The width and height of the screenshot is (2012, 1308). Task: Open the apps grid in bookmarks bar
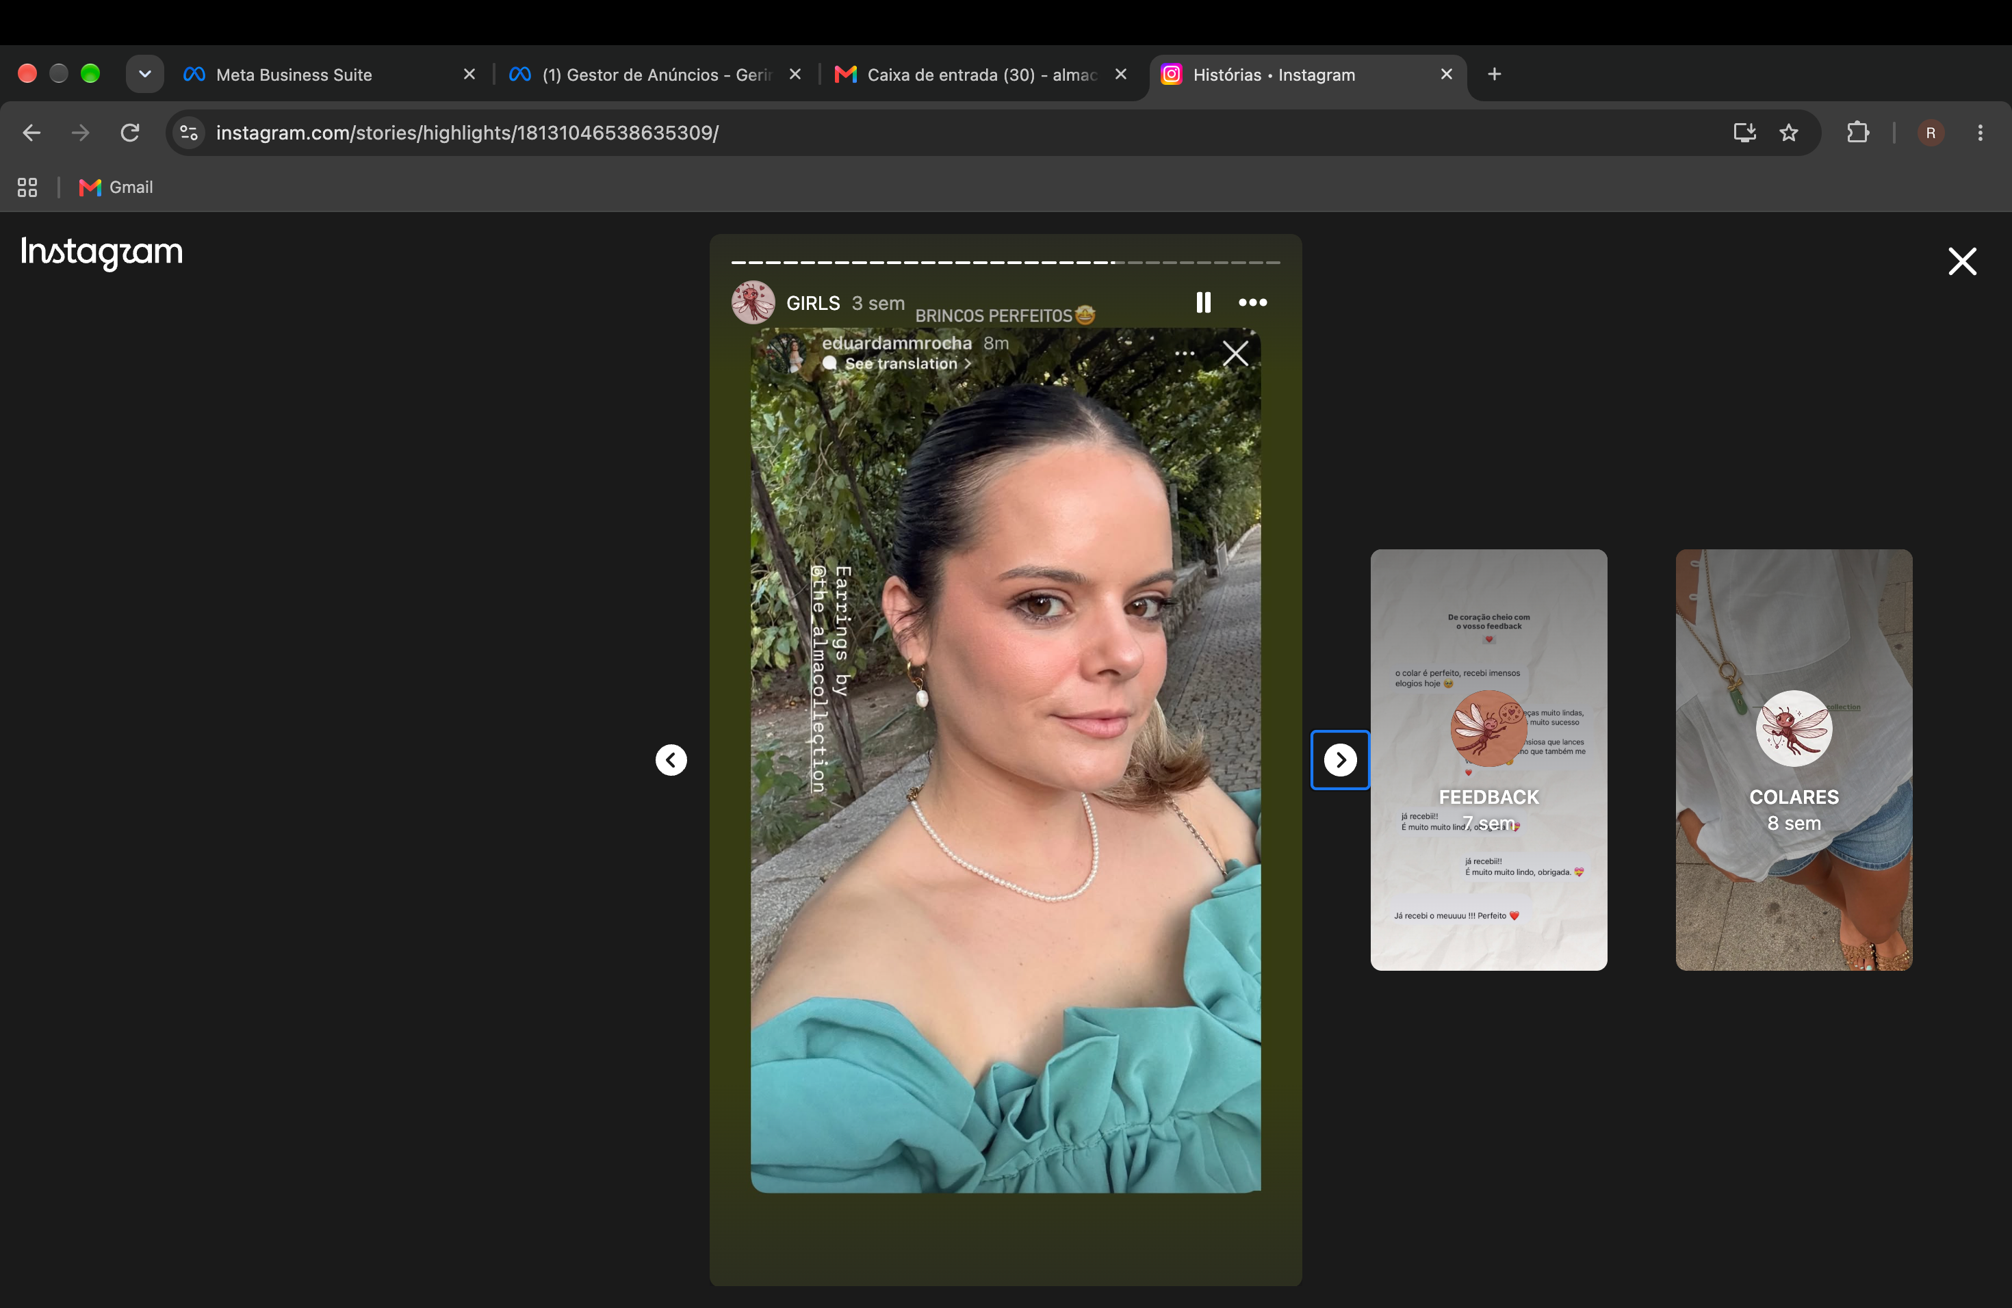[x=27, y=187]
